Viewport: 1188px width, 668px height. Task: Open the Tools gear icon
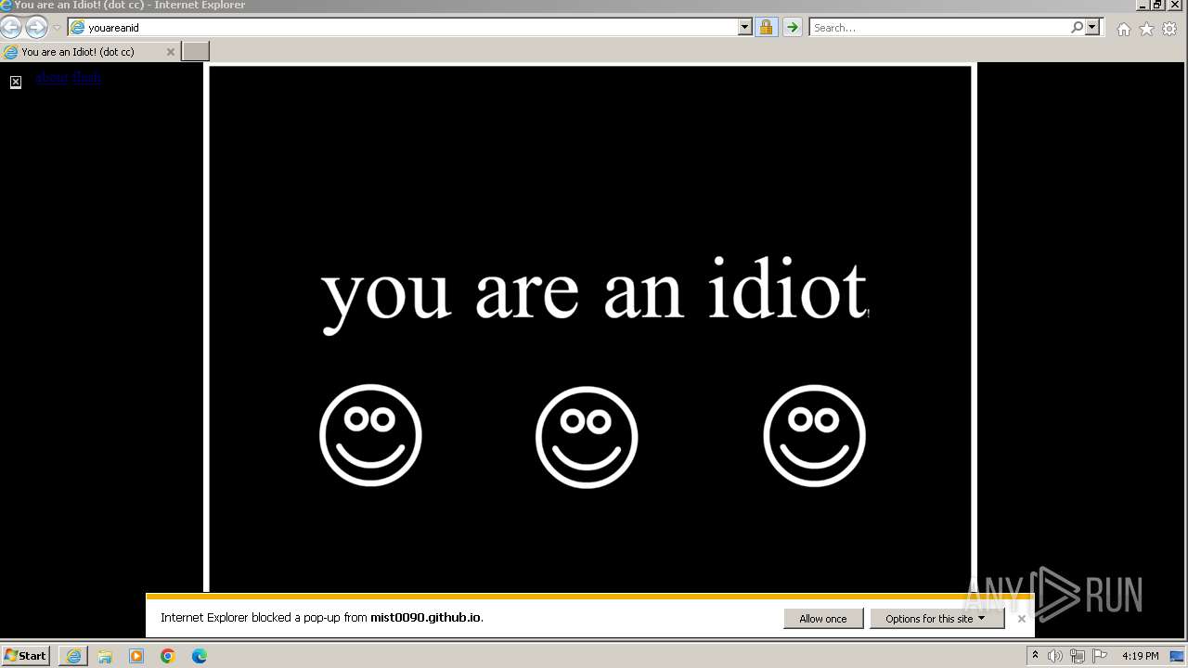[x=1169, y=29]
